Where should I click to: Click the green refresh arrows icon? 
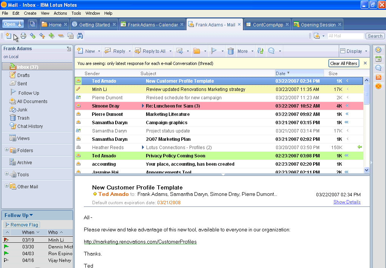pyautogui.click(x=260, y=51)
